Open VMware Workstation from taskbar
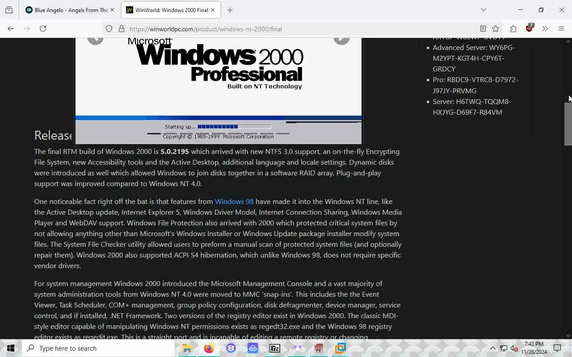Screen dimensions: 572x357 point(341,348)
